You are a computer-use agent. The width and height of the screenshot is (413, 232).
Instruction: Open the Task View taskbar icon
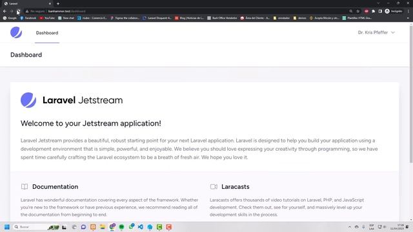pyautogui.click(x=64, y=227)
